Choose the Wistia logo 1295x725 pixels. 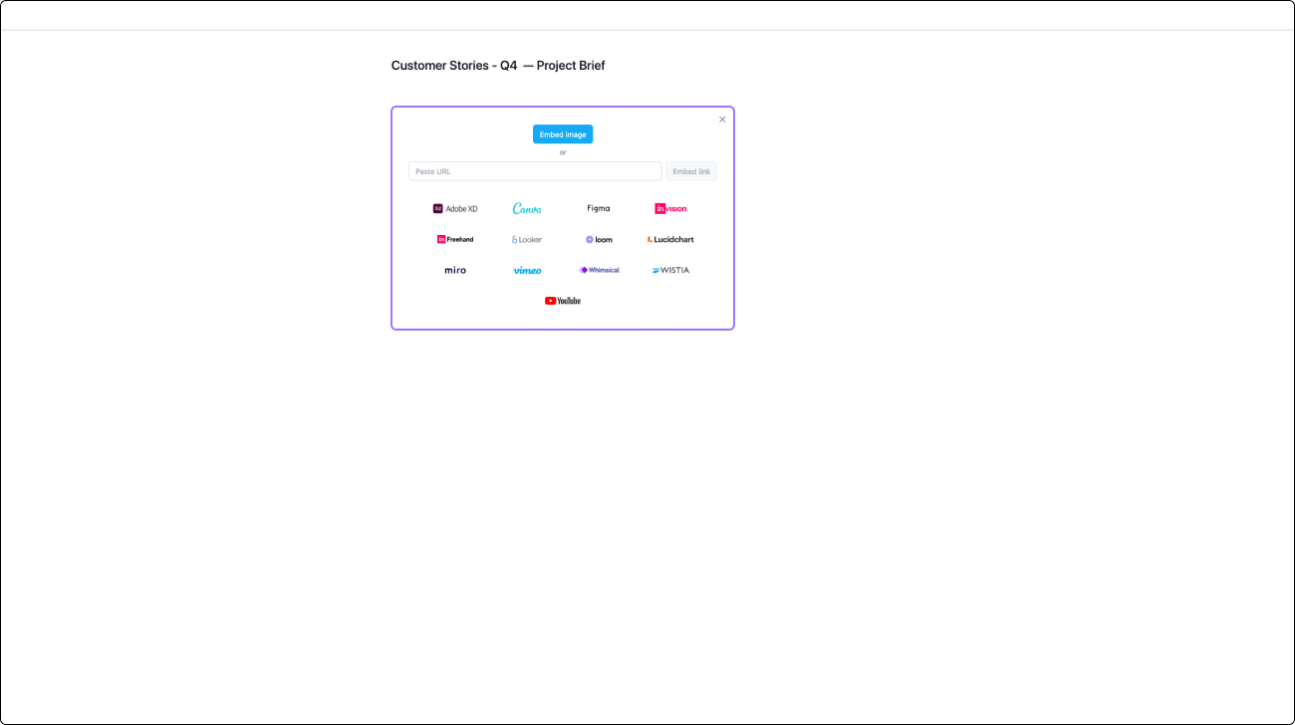[x=670, y=270]
